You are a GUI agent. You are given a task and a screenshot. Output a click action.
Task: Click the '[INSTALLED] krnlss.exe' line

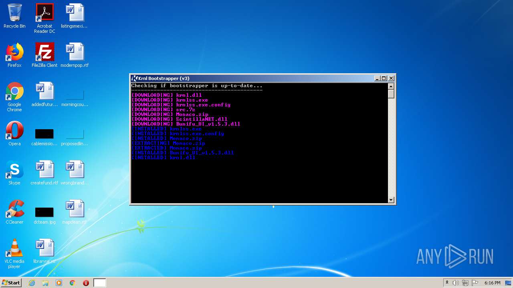click(x=166, y=129)
